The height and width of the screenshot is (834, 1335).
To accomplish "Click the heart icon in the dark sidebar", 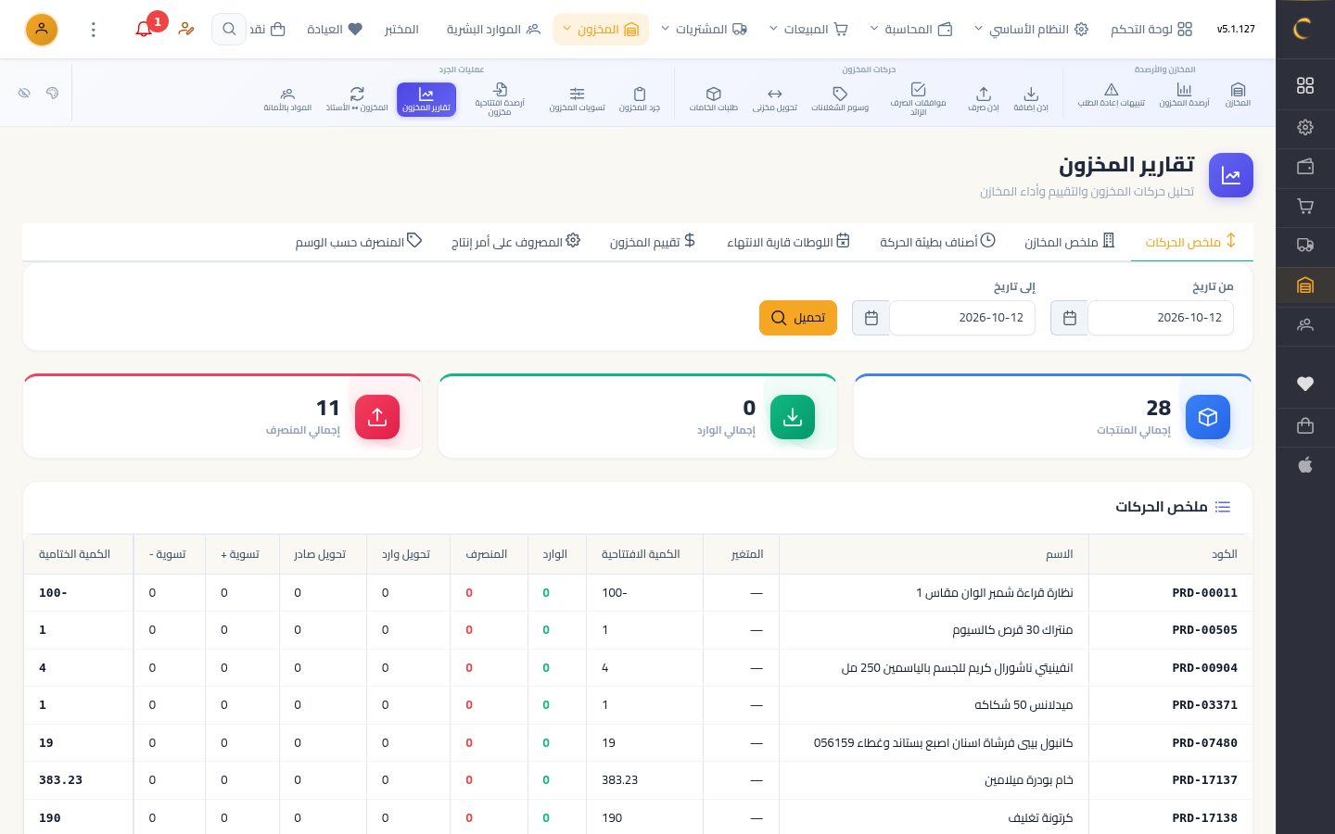I will tap(1305, 384).
